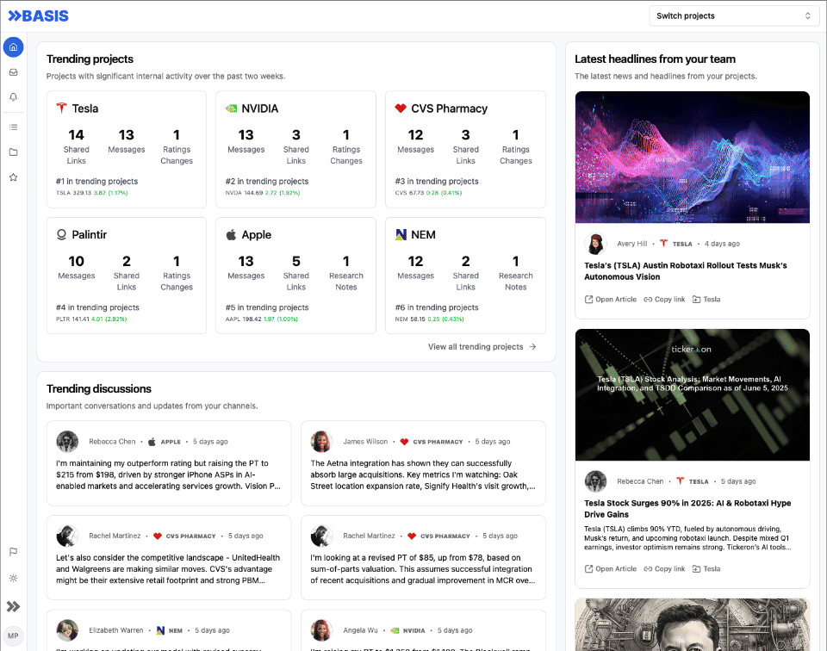Click Tesla project link under Austin Robotaxi headline
827x651 pixels.
706,300
